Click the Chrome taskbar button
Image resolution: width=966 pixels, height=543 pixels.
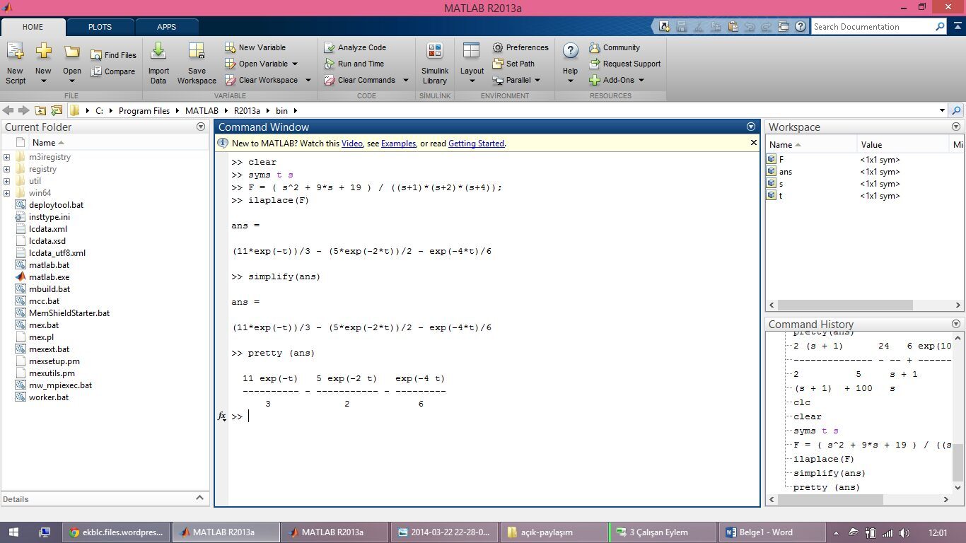[116, 532]
